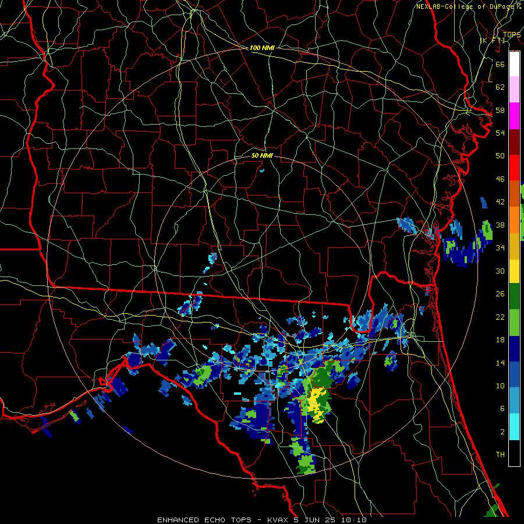Screen dimensions: 524x524
Task: Click the 66 legend value
Action: pos(500,64)
